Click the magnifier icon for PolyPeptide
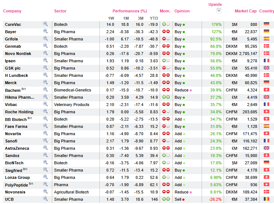 tap(45, 184)
